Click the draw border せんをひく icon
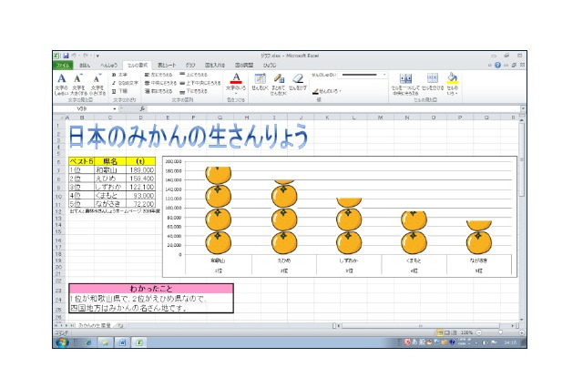Viewport: 583px width, 388px height. point(260,79)
